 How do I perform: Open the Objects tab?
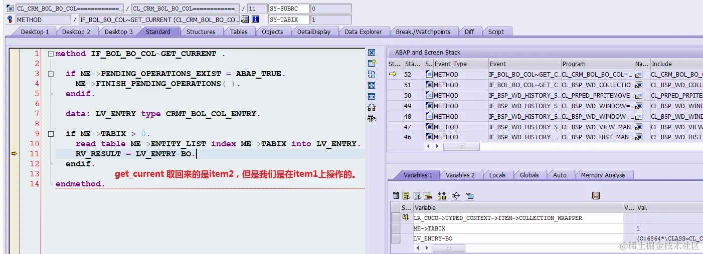coord(272,32)
